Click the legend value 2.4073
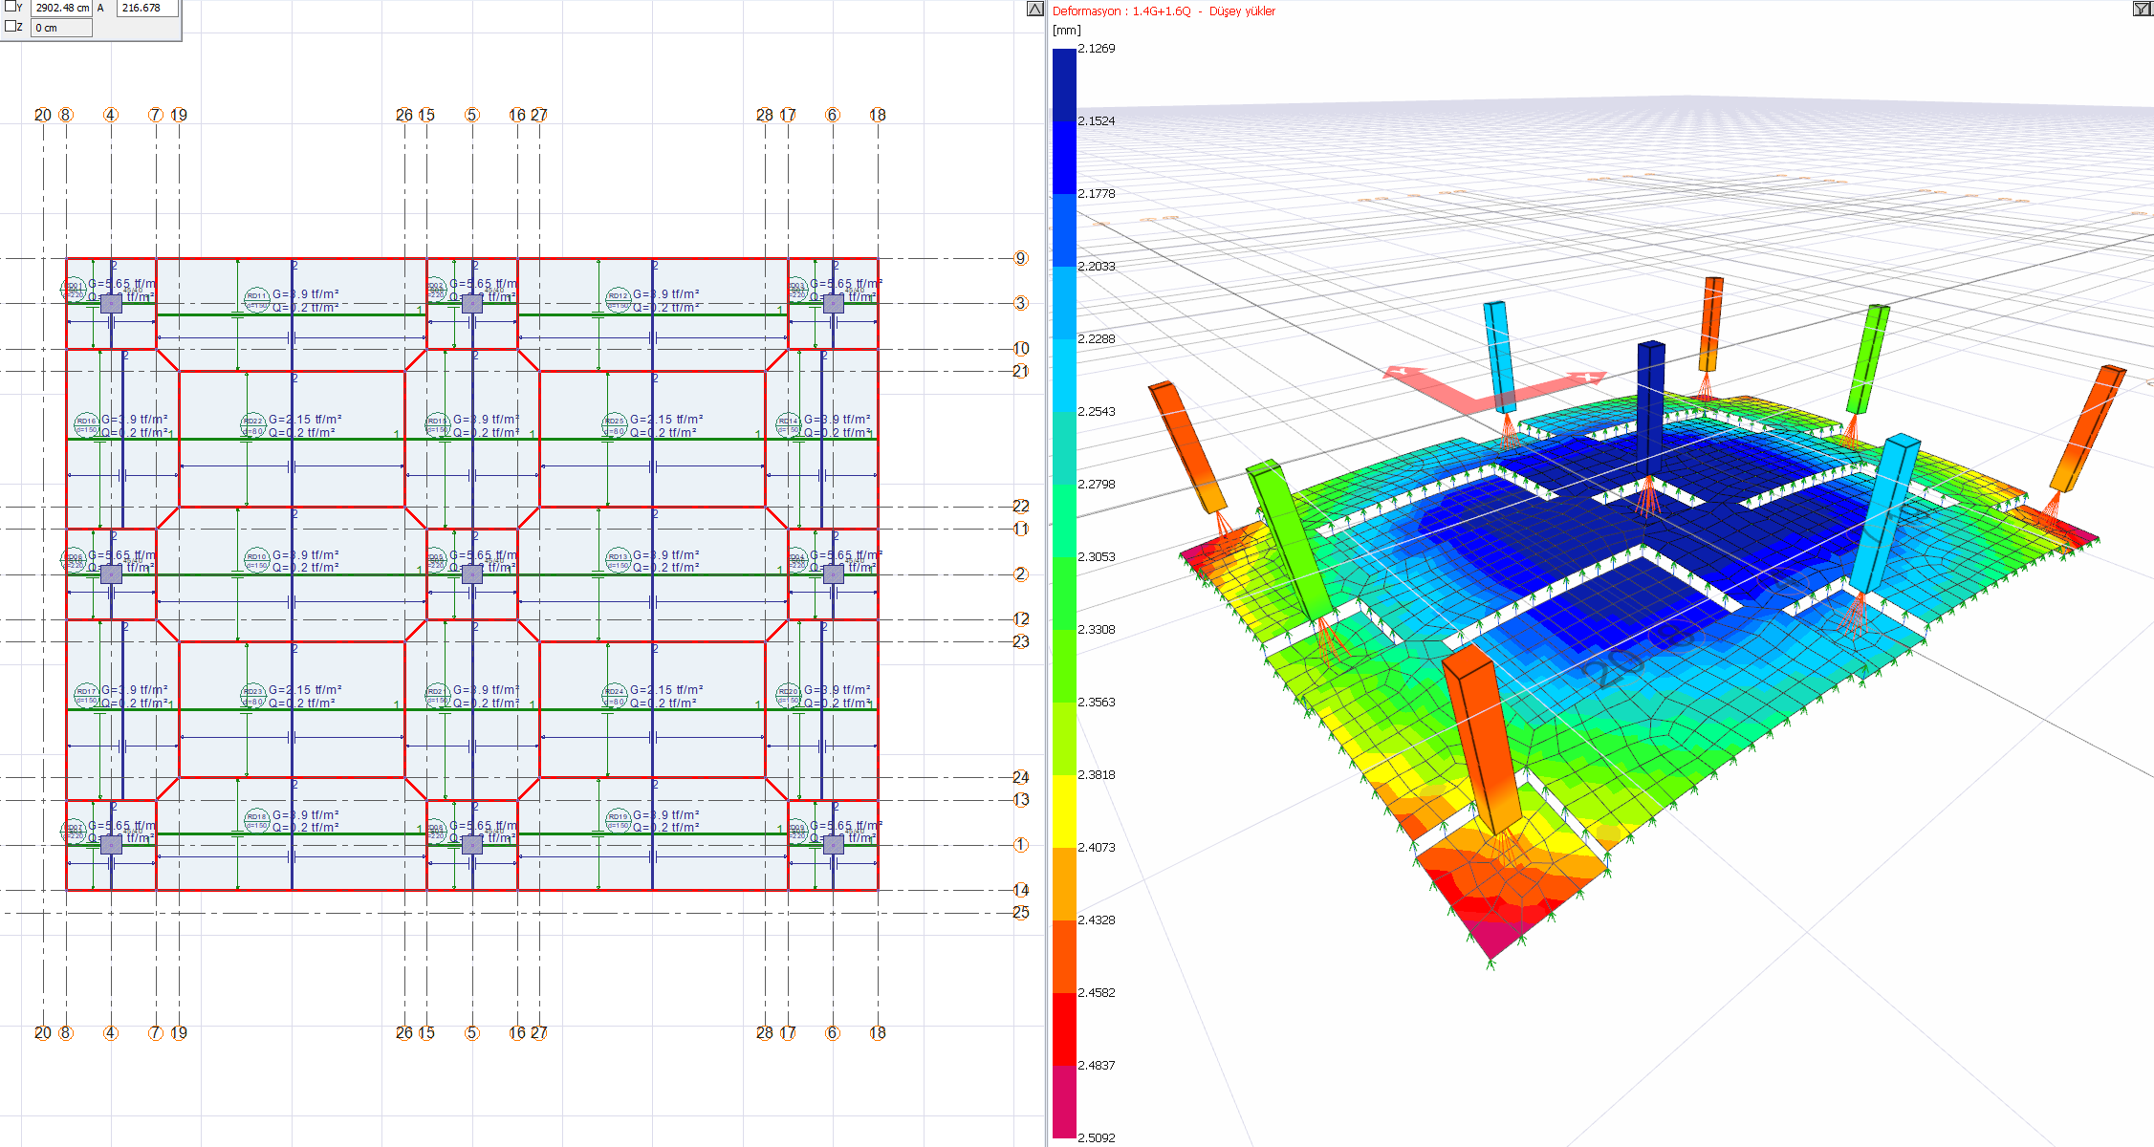 1096,847
